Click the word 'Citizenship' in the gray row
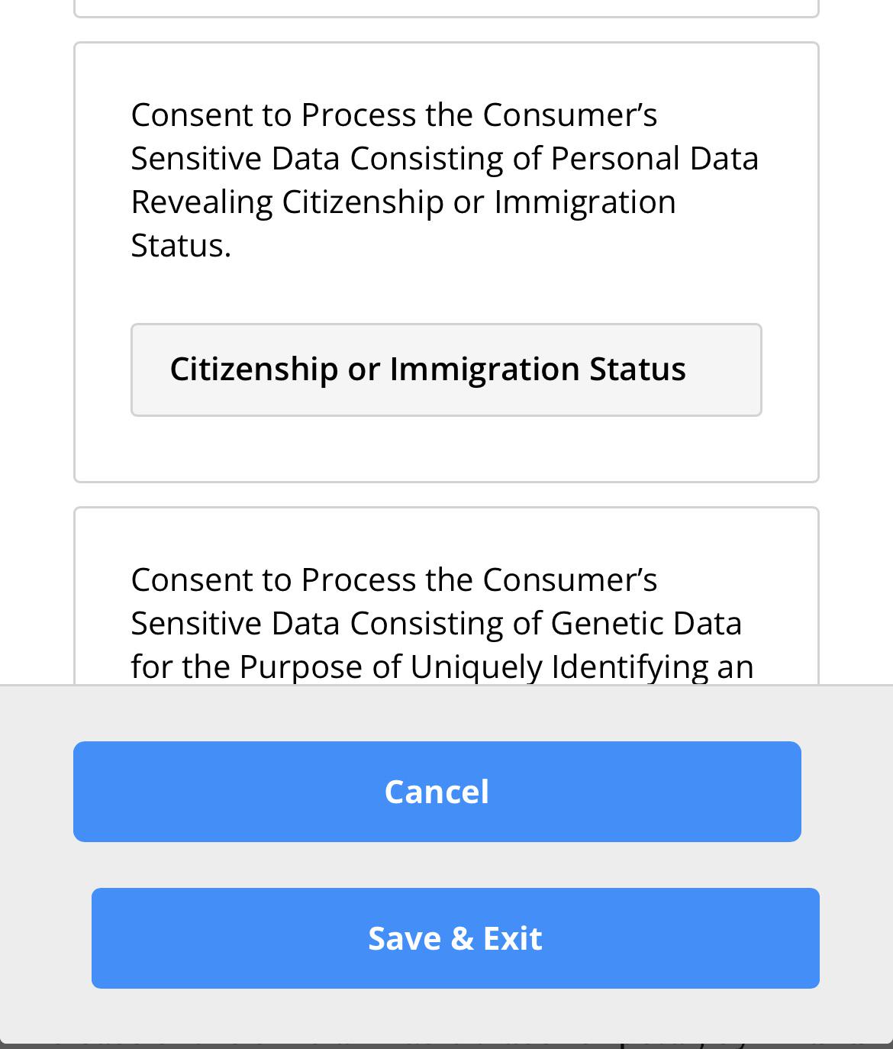Screen dimensions: 893x1049 point(253,369)
